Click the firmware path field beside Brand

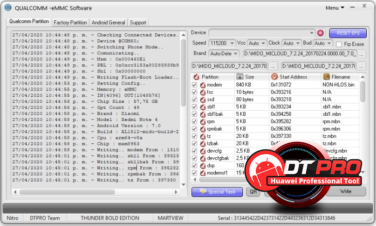click(x=300, y=54)
